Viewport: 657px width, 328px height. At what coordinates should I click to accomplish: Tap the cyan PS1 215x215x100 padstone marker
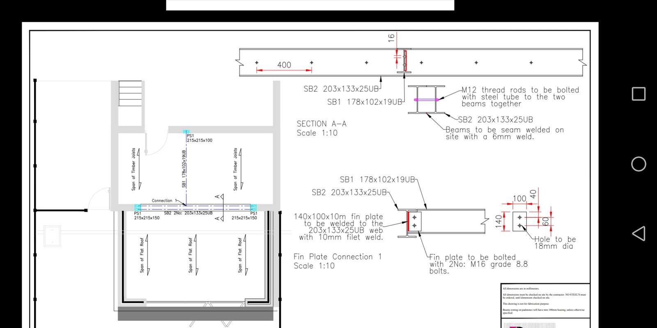point(186,132)
